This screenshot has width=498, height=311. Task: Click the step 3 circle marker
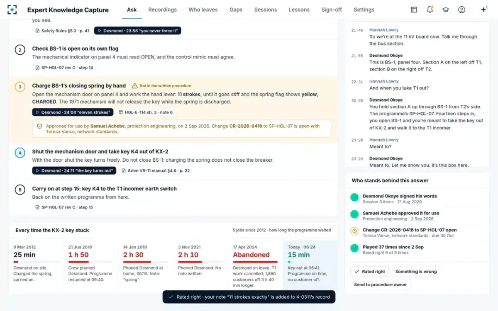coord(20,87)
